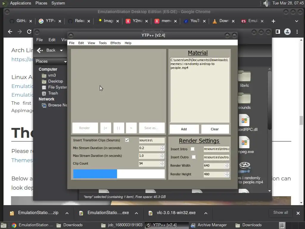Open File menu in file manager
Viewport: 305px width, 229px height.
40,40
